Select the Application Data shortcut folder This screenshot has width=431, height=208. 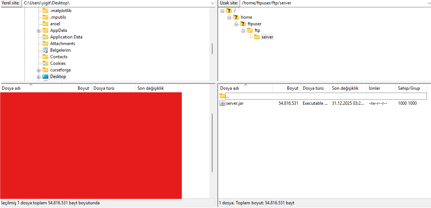(66, 37)
